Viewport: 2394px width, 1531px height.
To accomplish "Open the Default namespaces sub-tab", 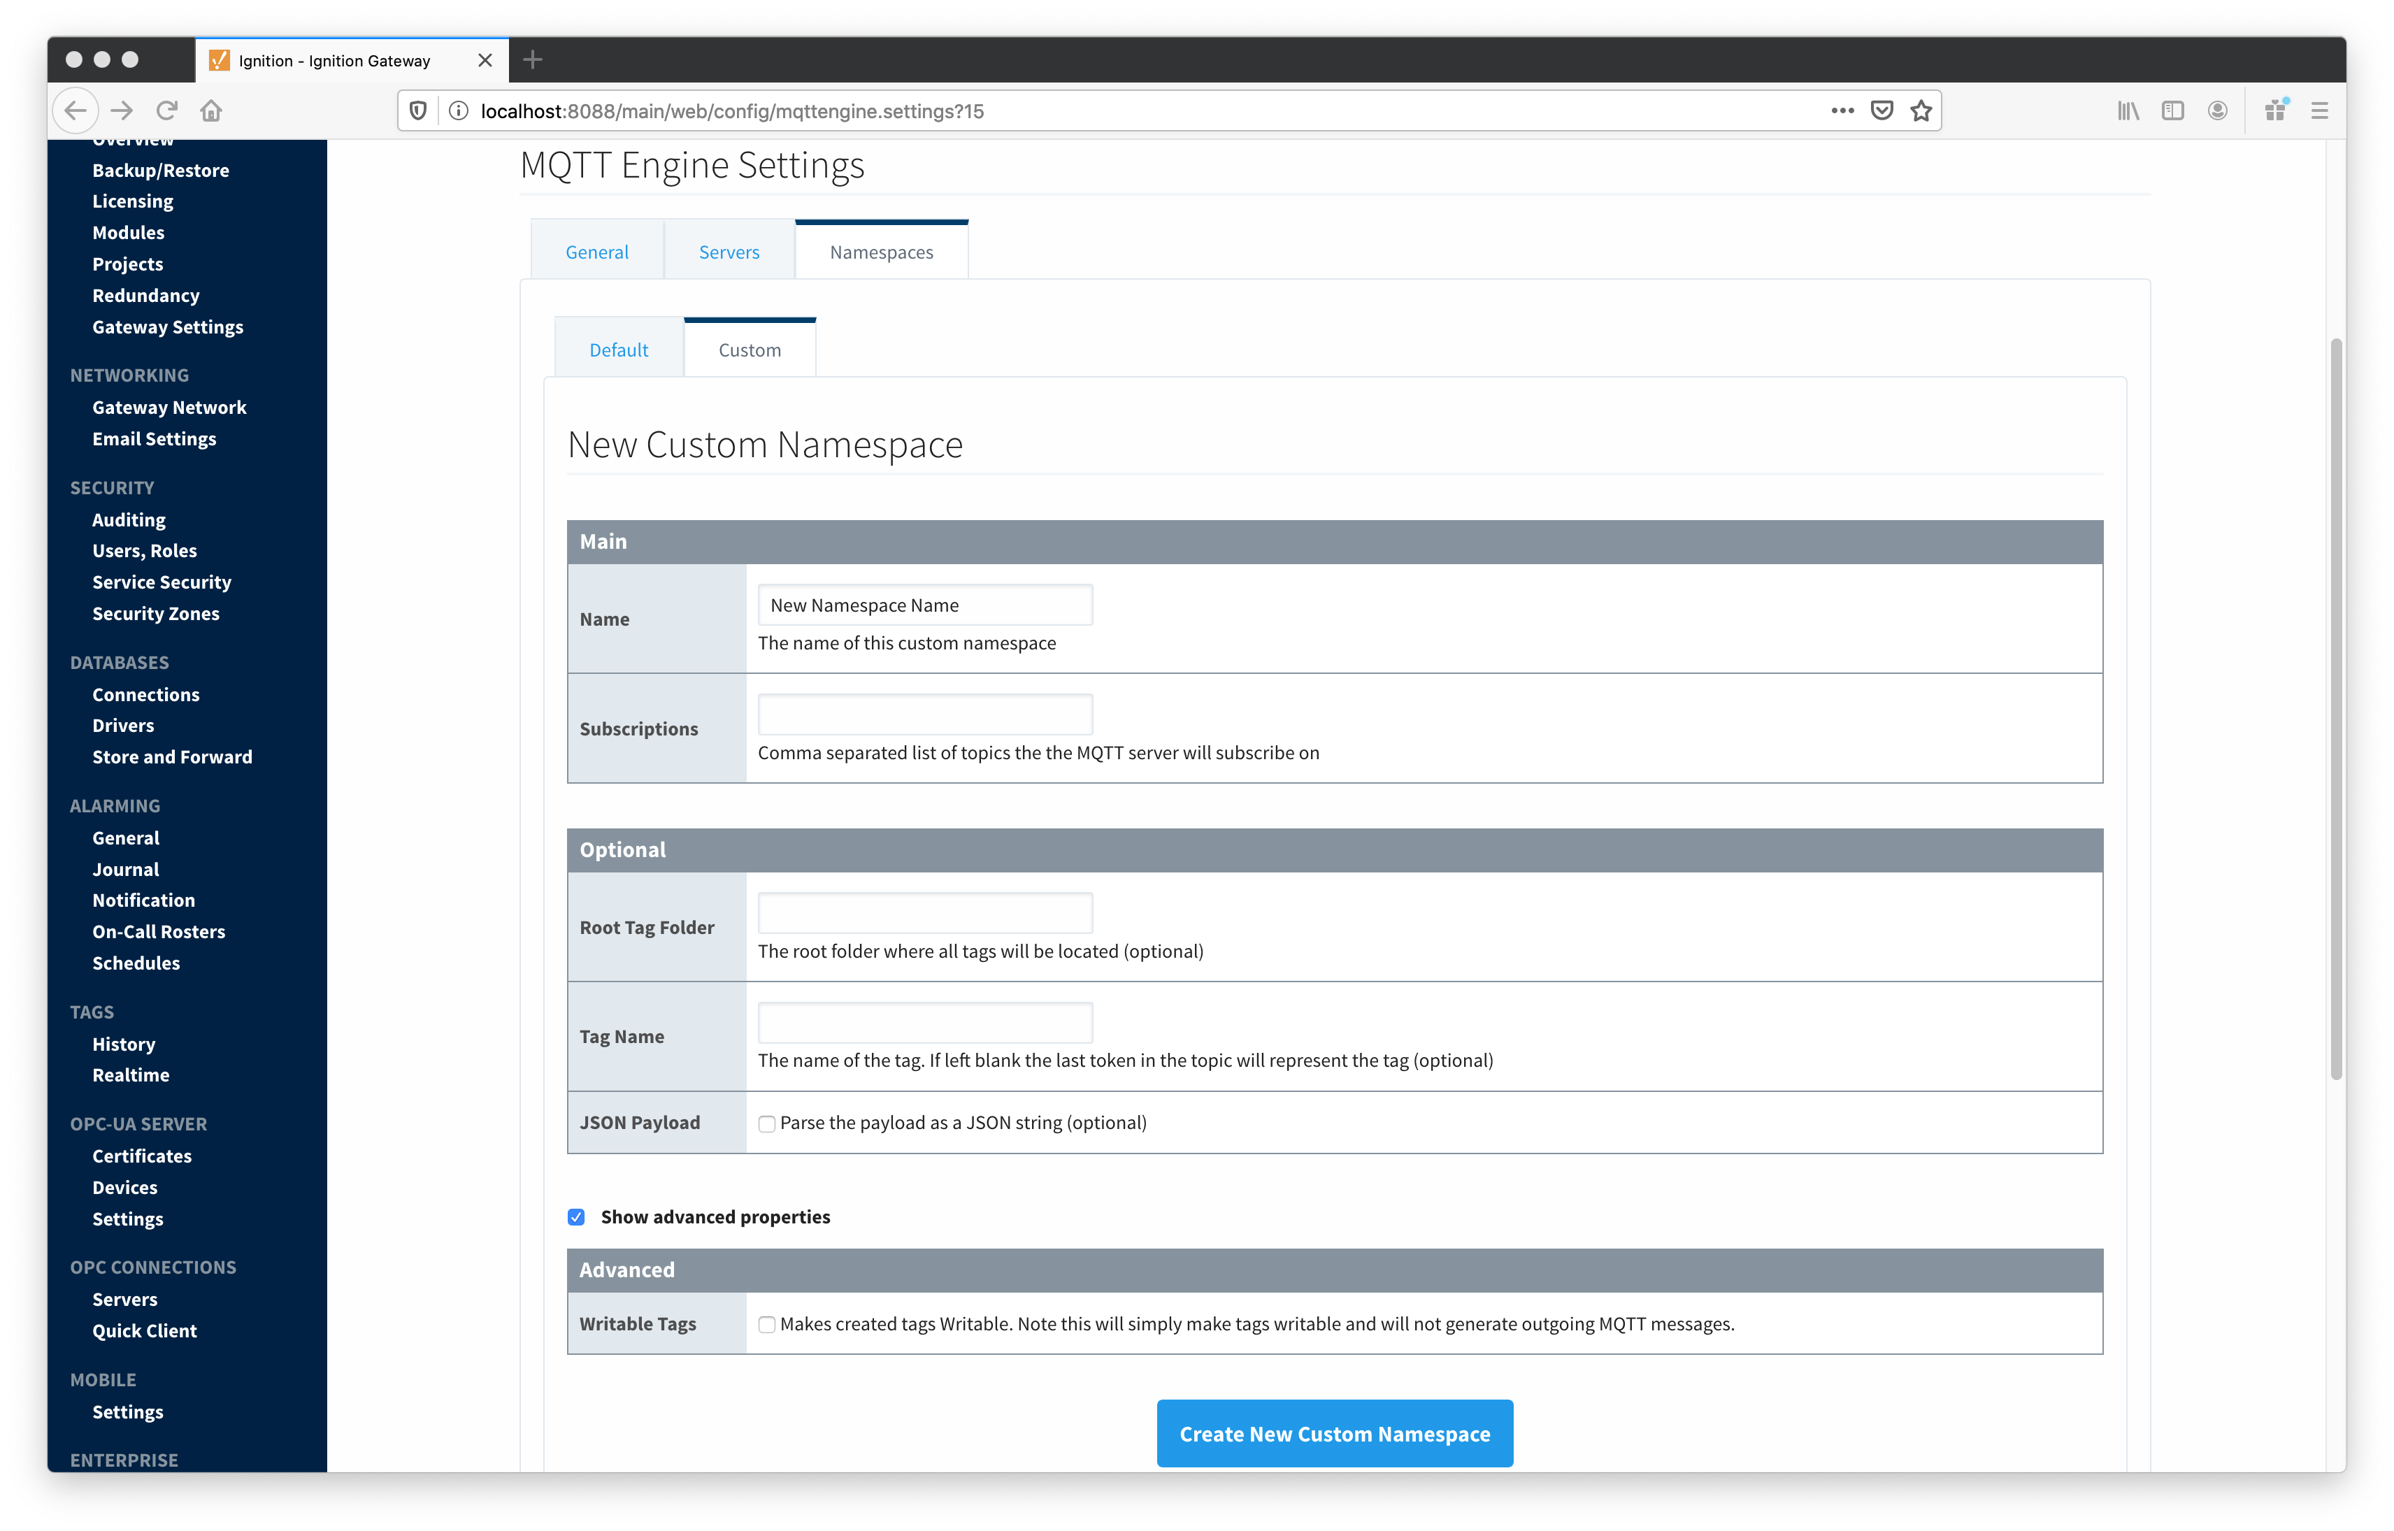I will point(618,349).
